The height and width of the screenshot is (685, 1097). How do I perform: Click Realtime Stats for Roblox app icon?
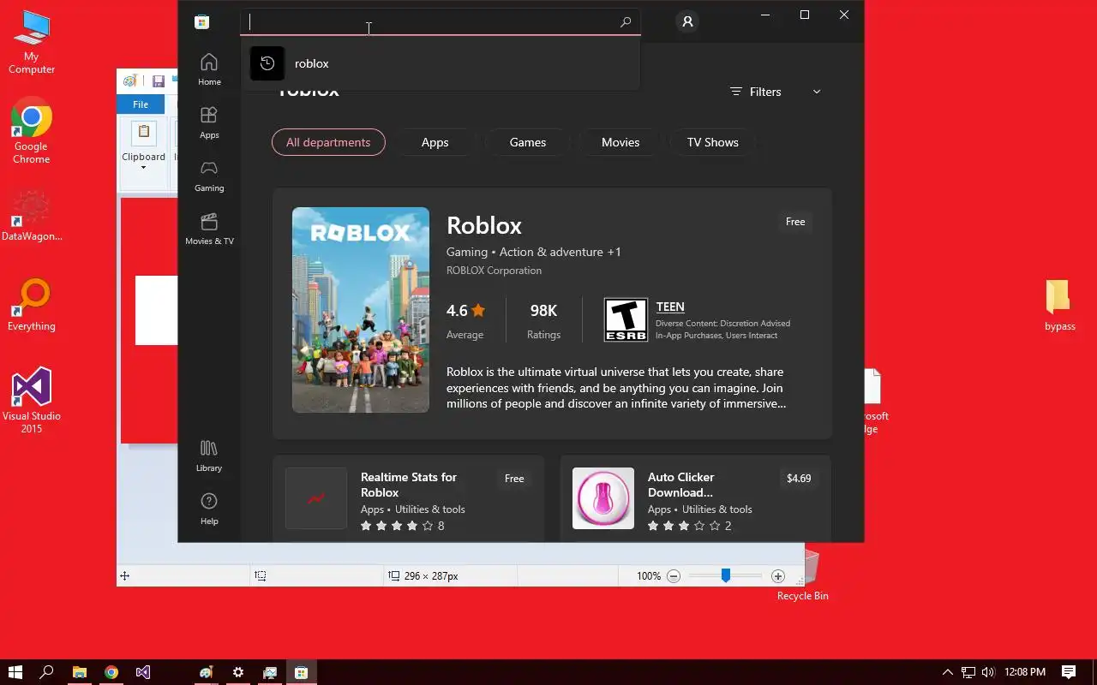[x=316, y=498]
